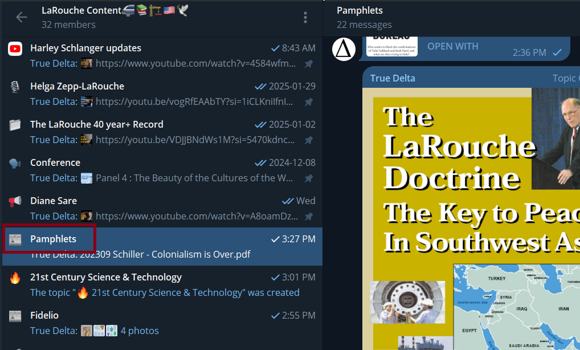Click the file thumbnail next to OPEN WITH

point(392,46)
